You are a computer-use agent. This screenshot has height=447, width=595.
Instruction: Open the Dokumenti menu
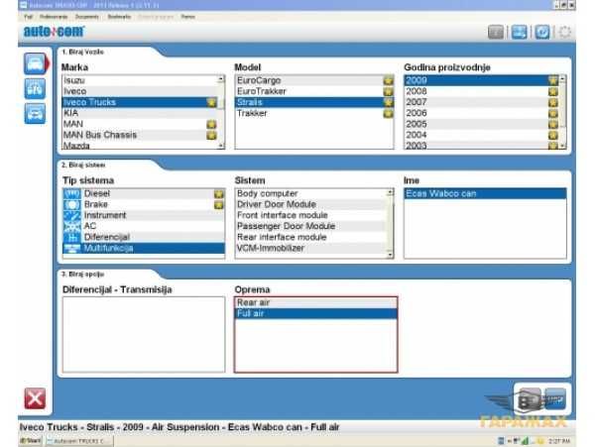point(87,17)
